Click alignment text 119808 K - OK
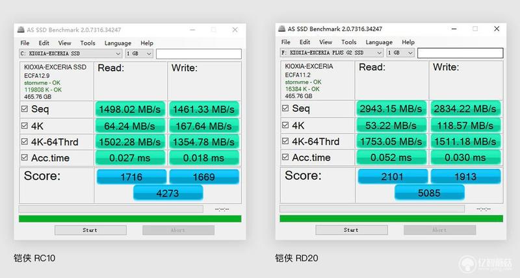The image size is (520, 278). (43, 90)
